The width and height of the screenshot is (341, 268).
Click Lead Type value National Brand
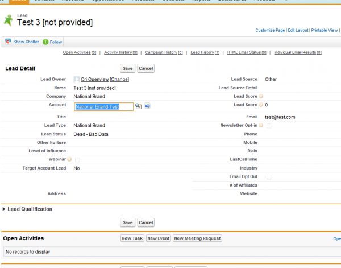point(89,126)
